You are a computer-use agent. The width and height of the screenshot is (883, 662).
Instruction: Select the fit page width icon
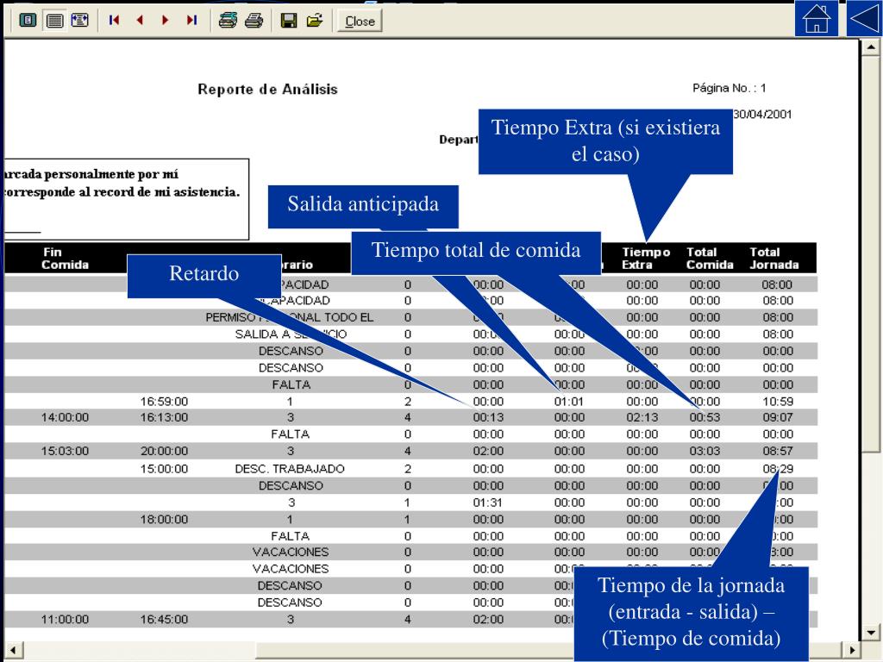pos(80,21)
